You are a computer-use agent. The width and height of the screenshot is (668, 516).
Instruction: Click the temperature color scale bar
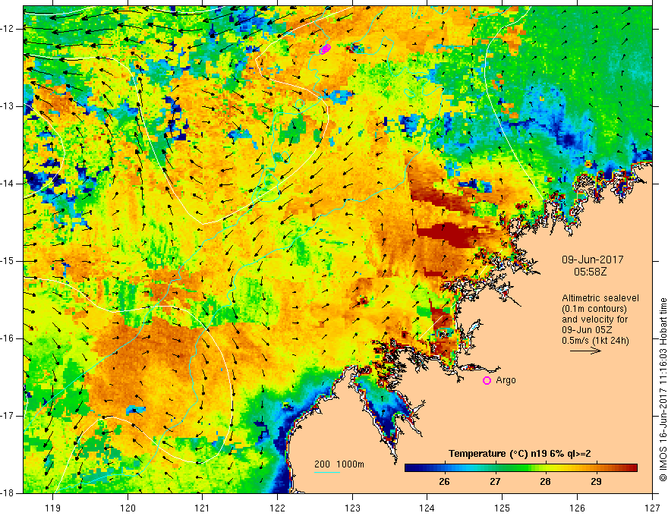click(521, 468)
